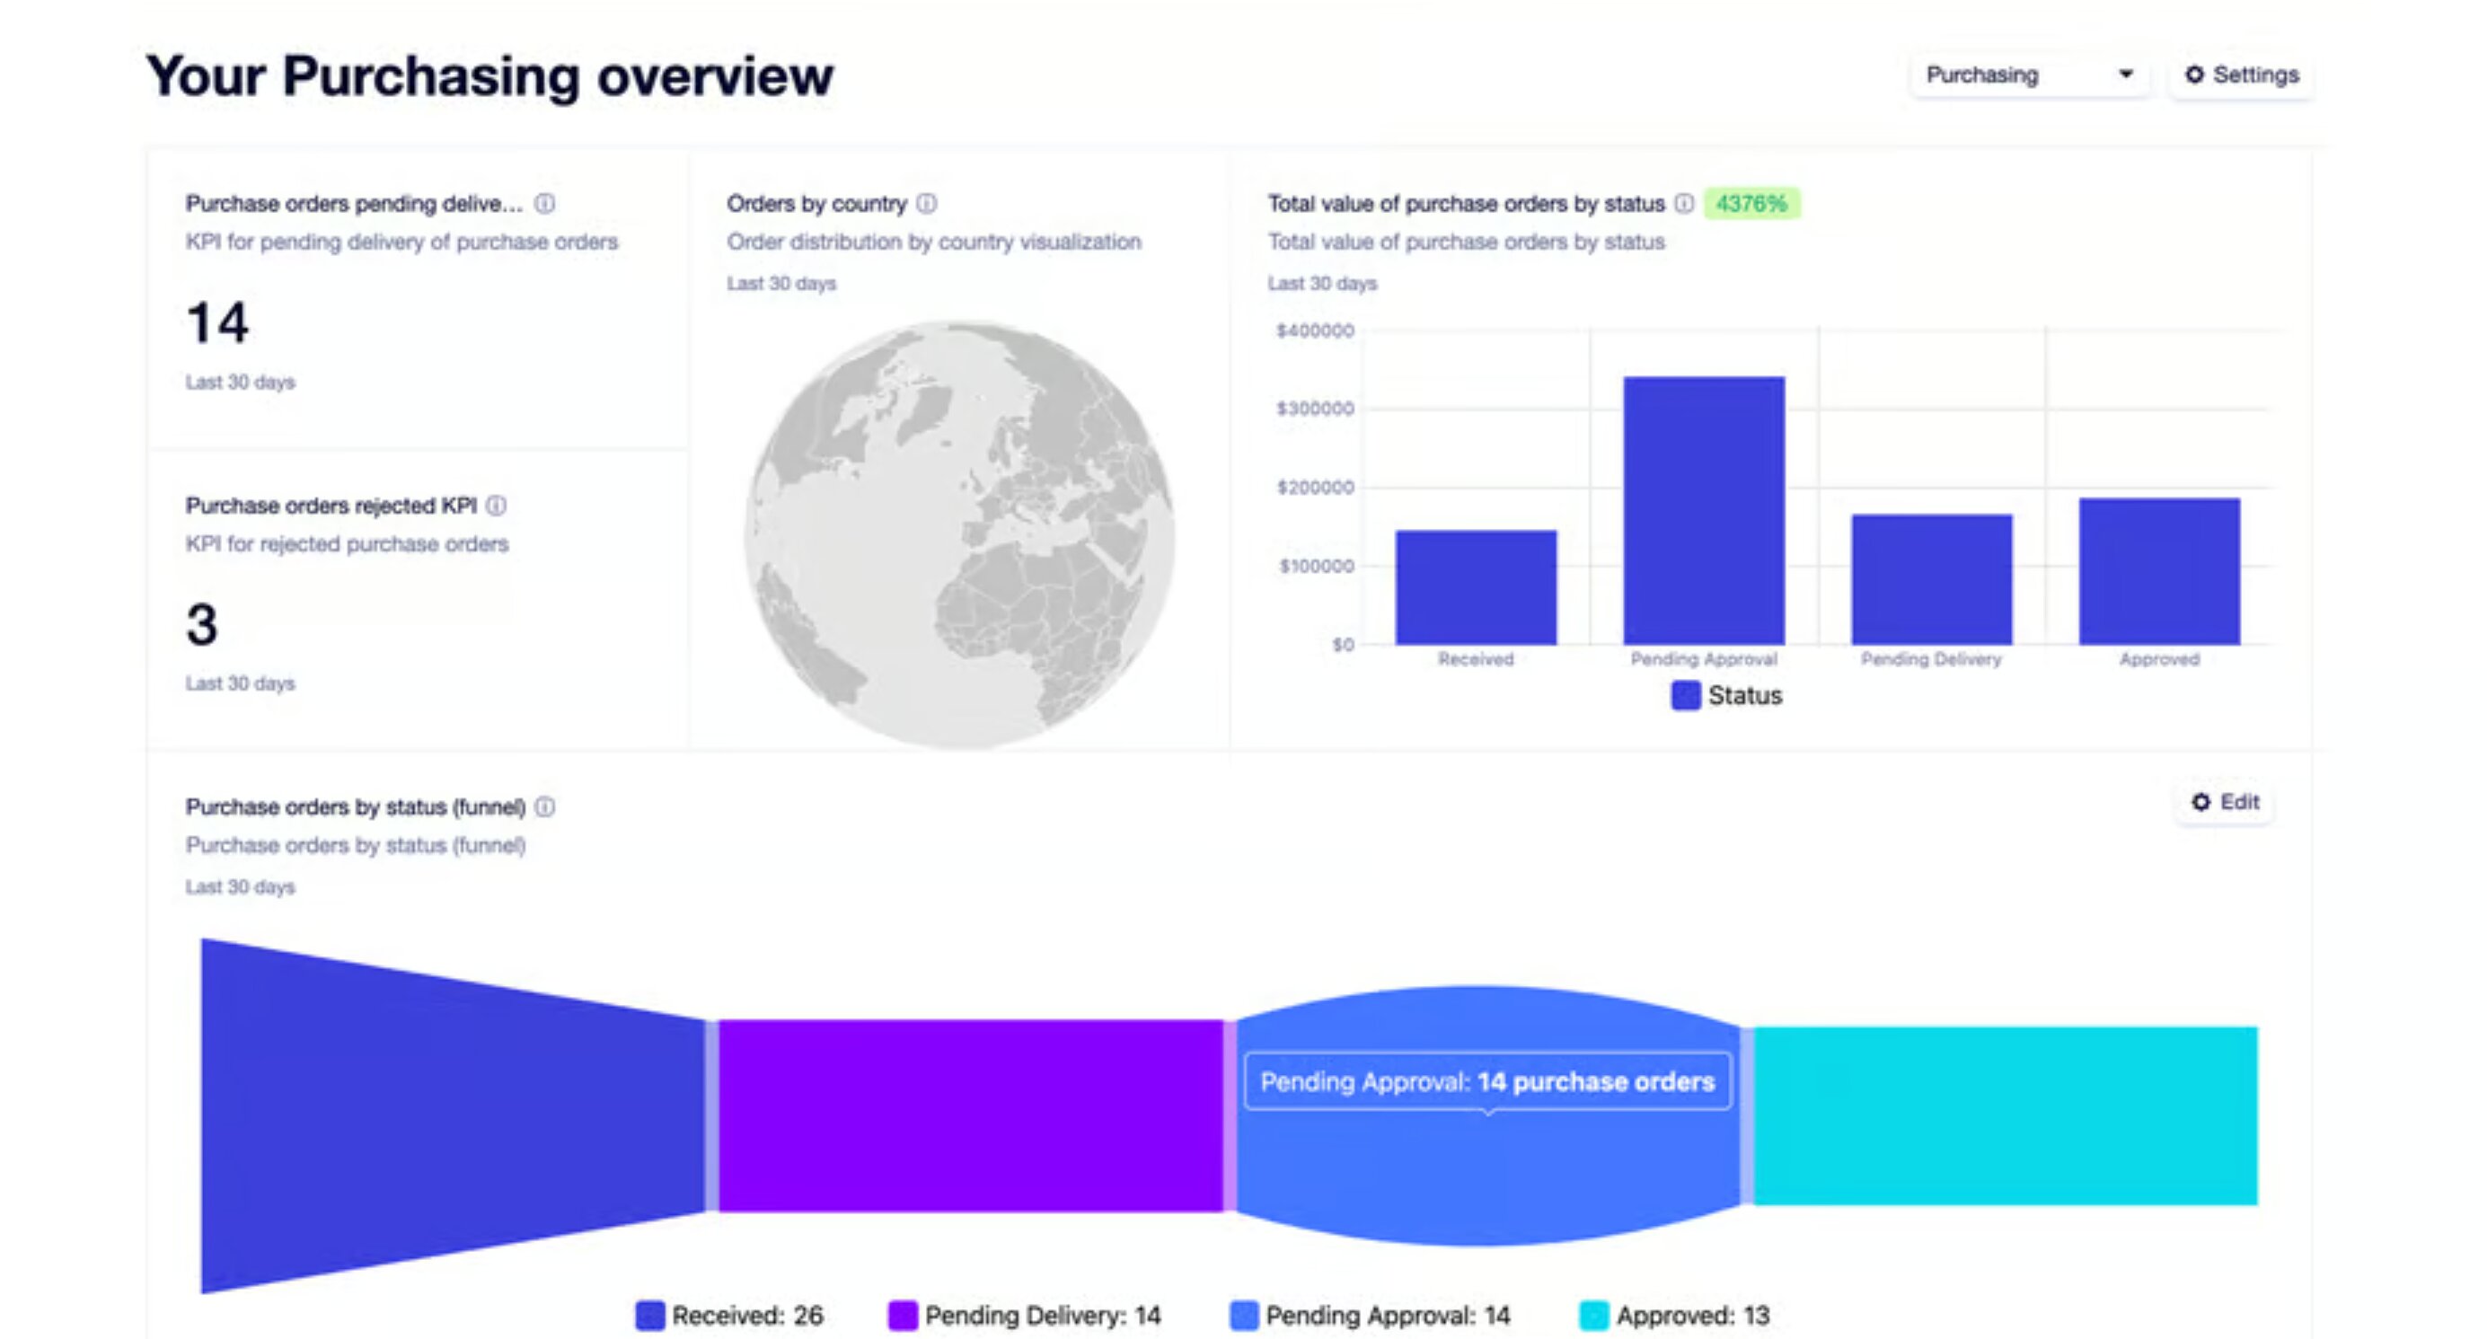Click the Pending Approval bar in chart
Viewport: 2487px width, 1339px height.
(x=1704, y=512)
